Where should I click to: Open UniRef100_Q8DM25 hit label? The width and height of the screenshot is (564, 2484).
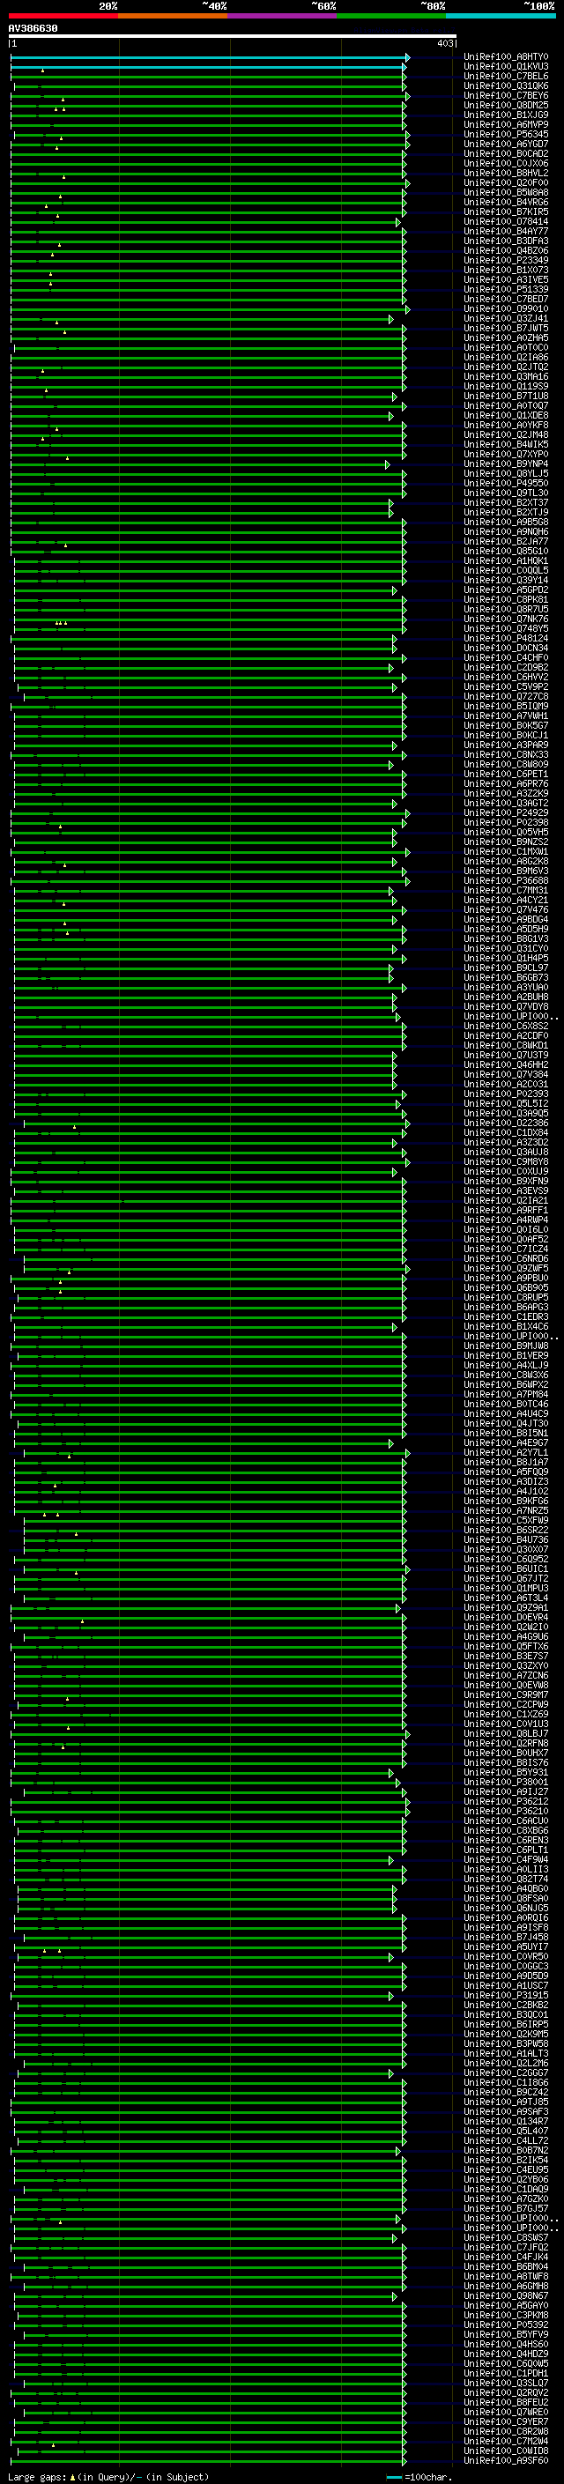[506, 106]
